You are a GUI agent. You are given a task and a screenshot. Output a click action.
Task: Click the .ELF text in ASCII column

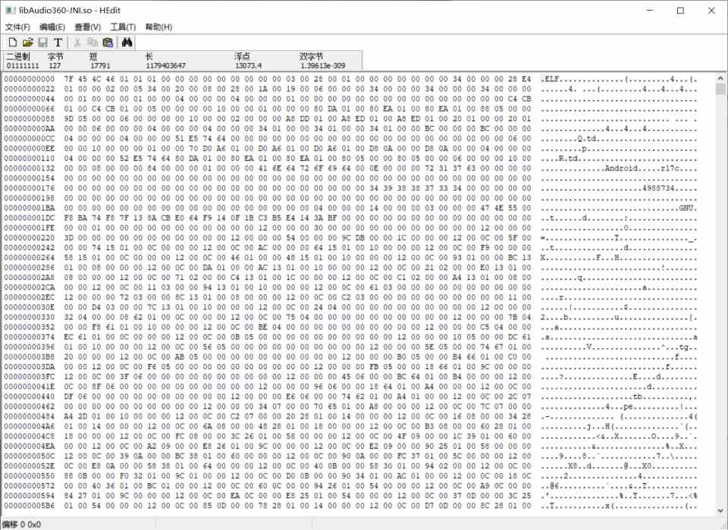(x=551, y=79)
